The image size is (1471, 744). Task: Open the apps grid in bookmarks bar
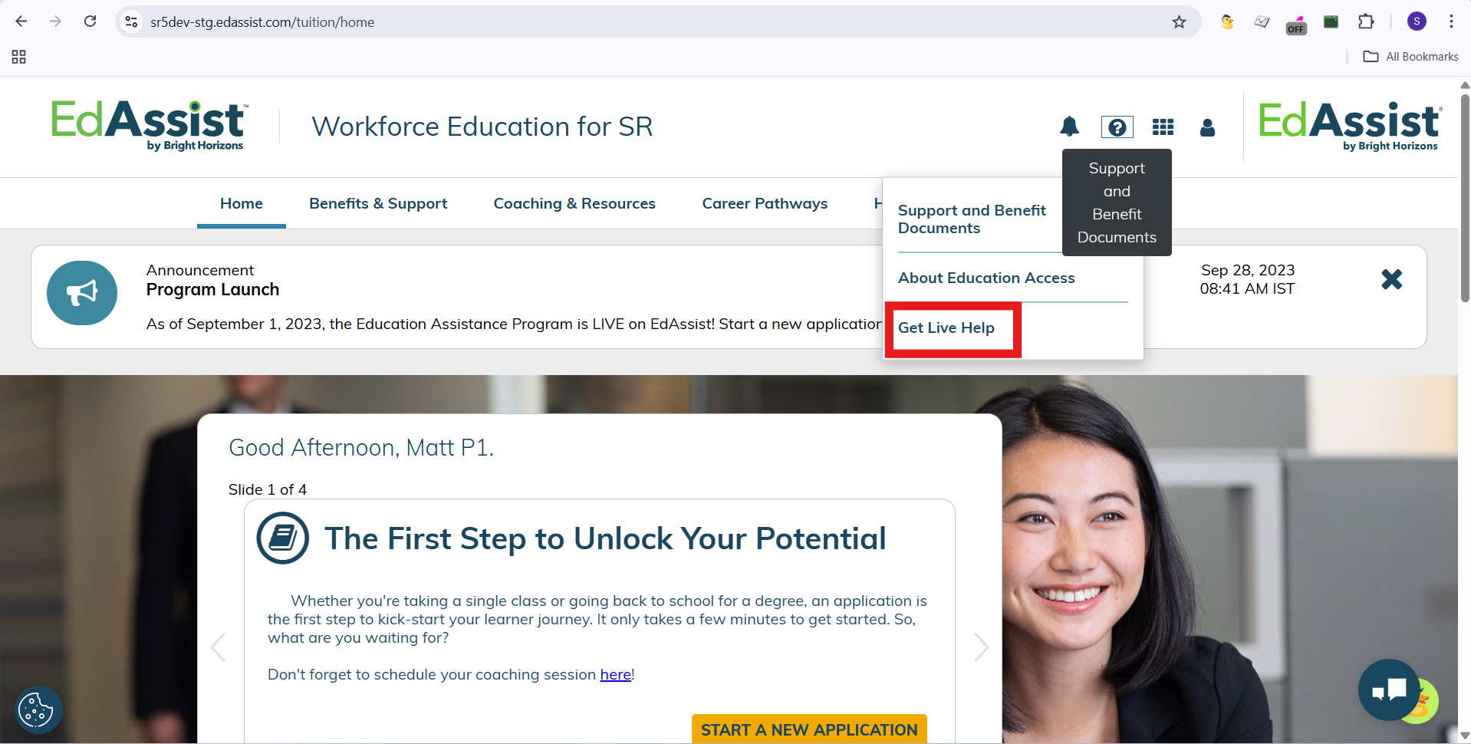(x=19, y=57)
